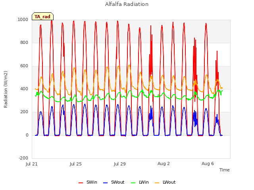
Task: Click the Aug 6 x-axis tick label
Action: (x=208, y=163)
